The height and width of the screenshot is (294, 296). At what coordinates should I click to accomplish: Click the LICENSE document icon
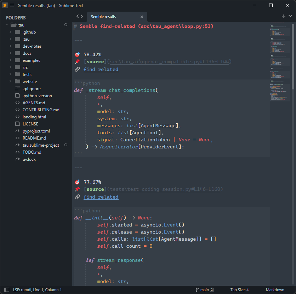[x=18, y=124]
